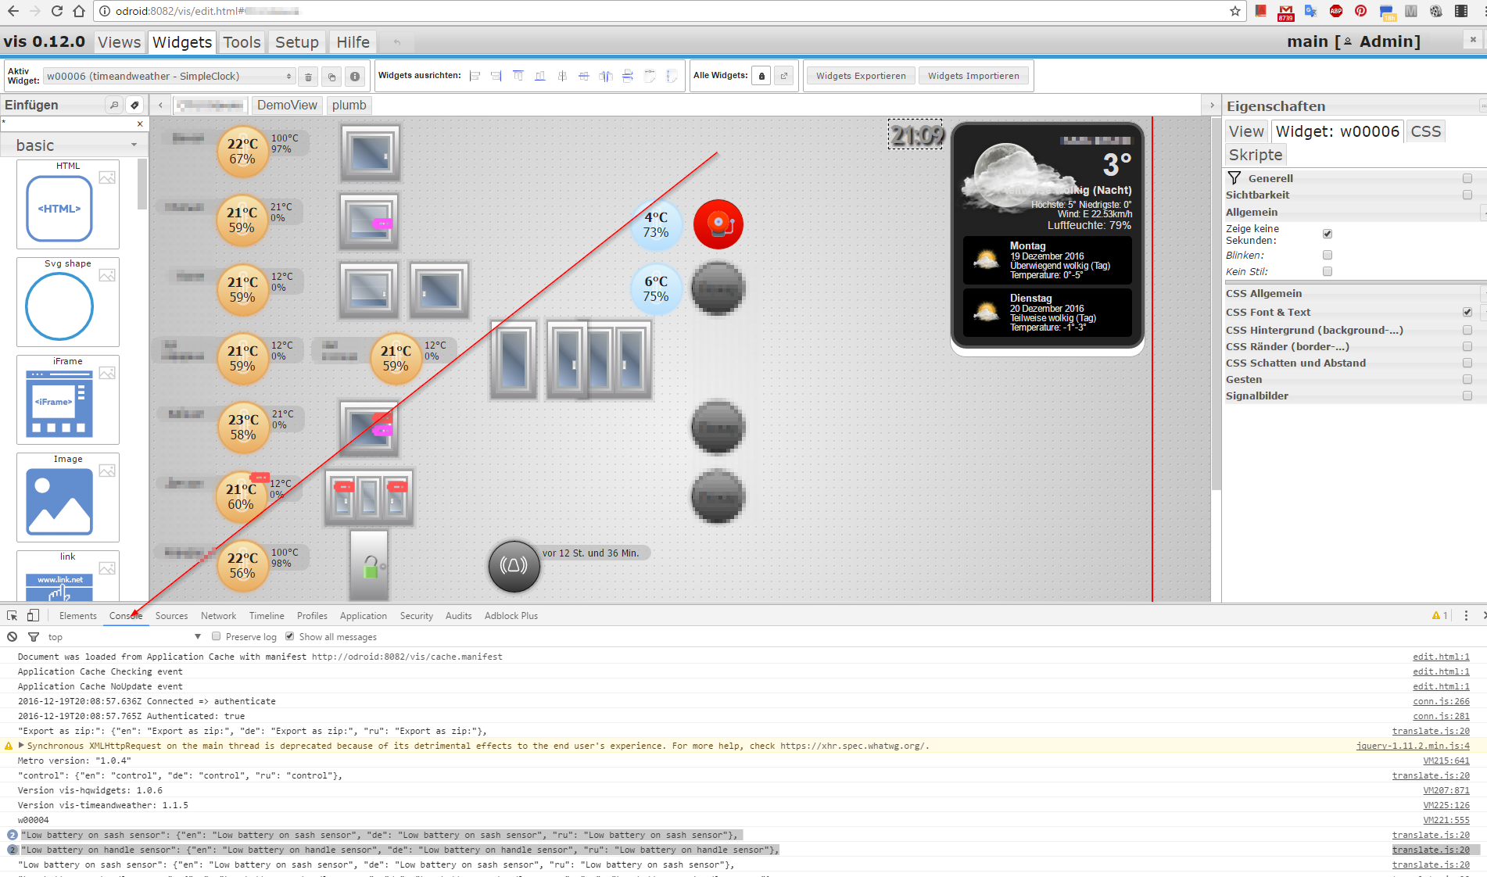Viewport: 1487px width, 877px height.
Task: Align widgets to the top edge
Action: [x=518, y=76]
